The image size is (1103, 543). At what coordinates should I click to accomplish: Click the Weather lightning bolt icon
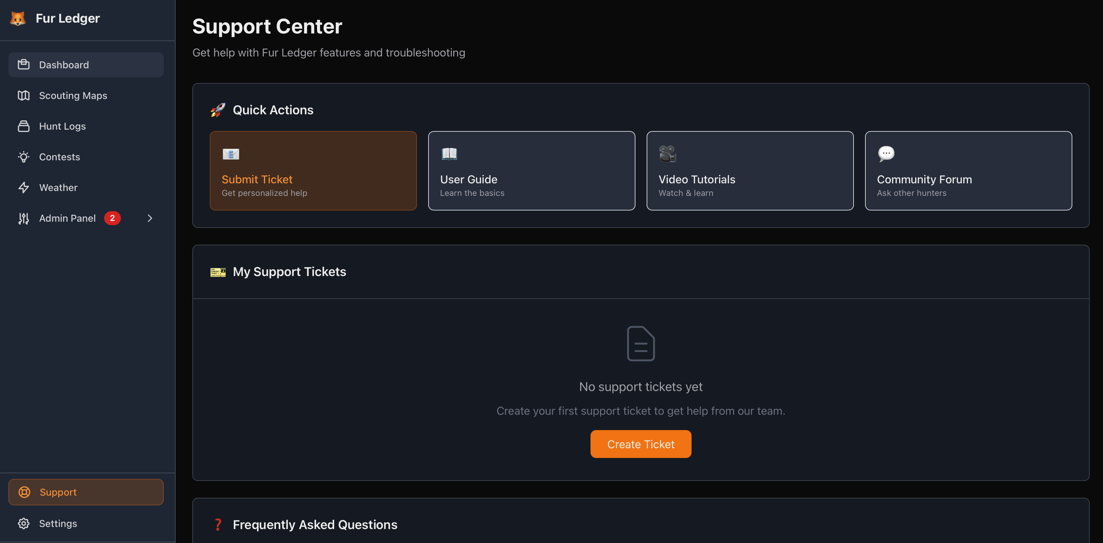24,187
